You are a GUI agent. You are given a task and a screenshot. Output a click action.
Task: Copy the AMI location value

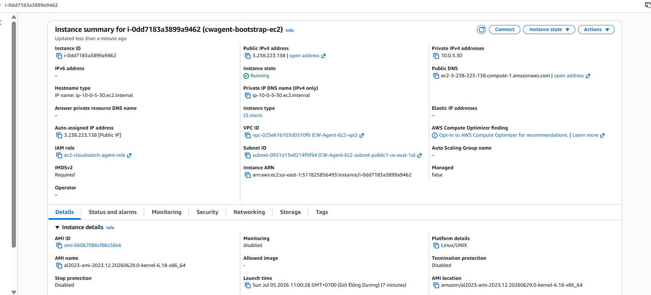pyautogui.click(x=436, y=285)
